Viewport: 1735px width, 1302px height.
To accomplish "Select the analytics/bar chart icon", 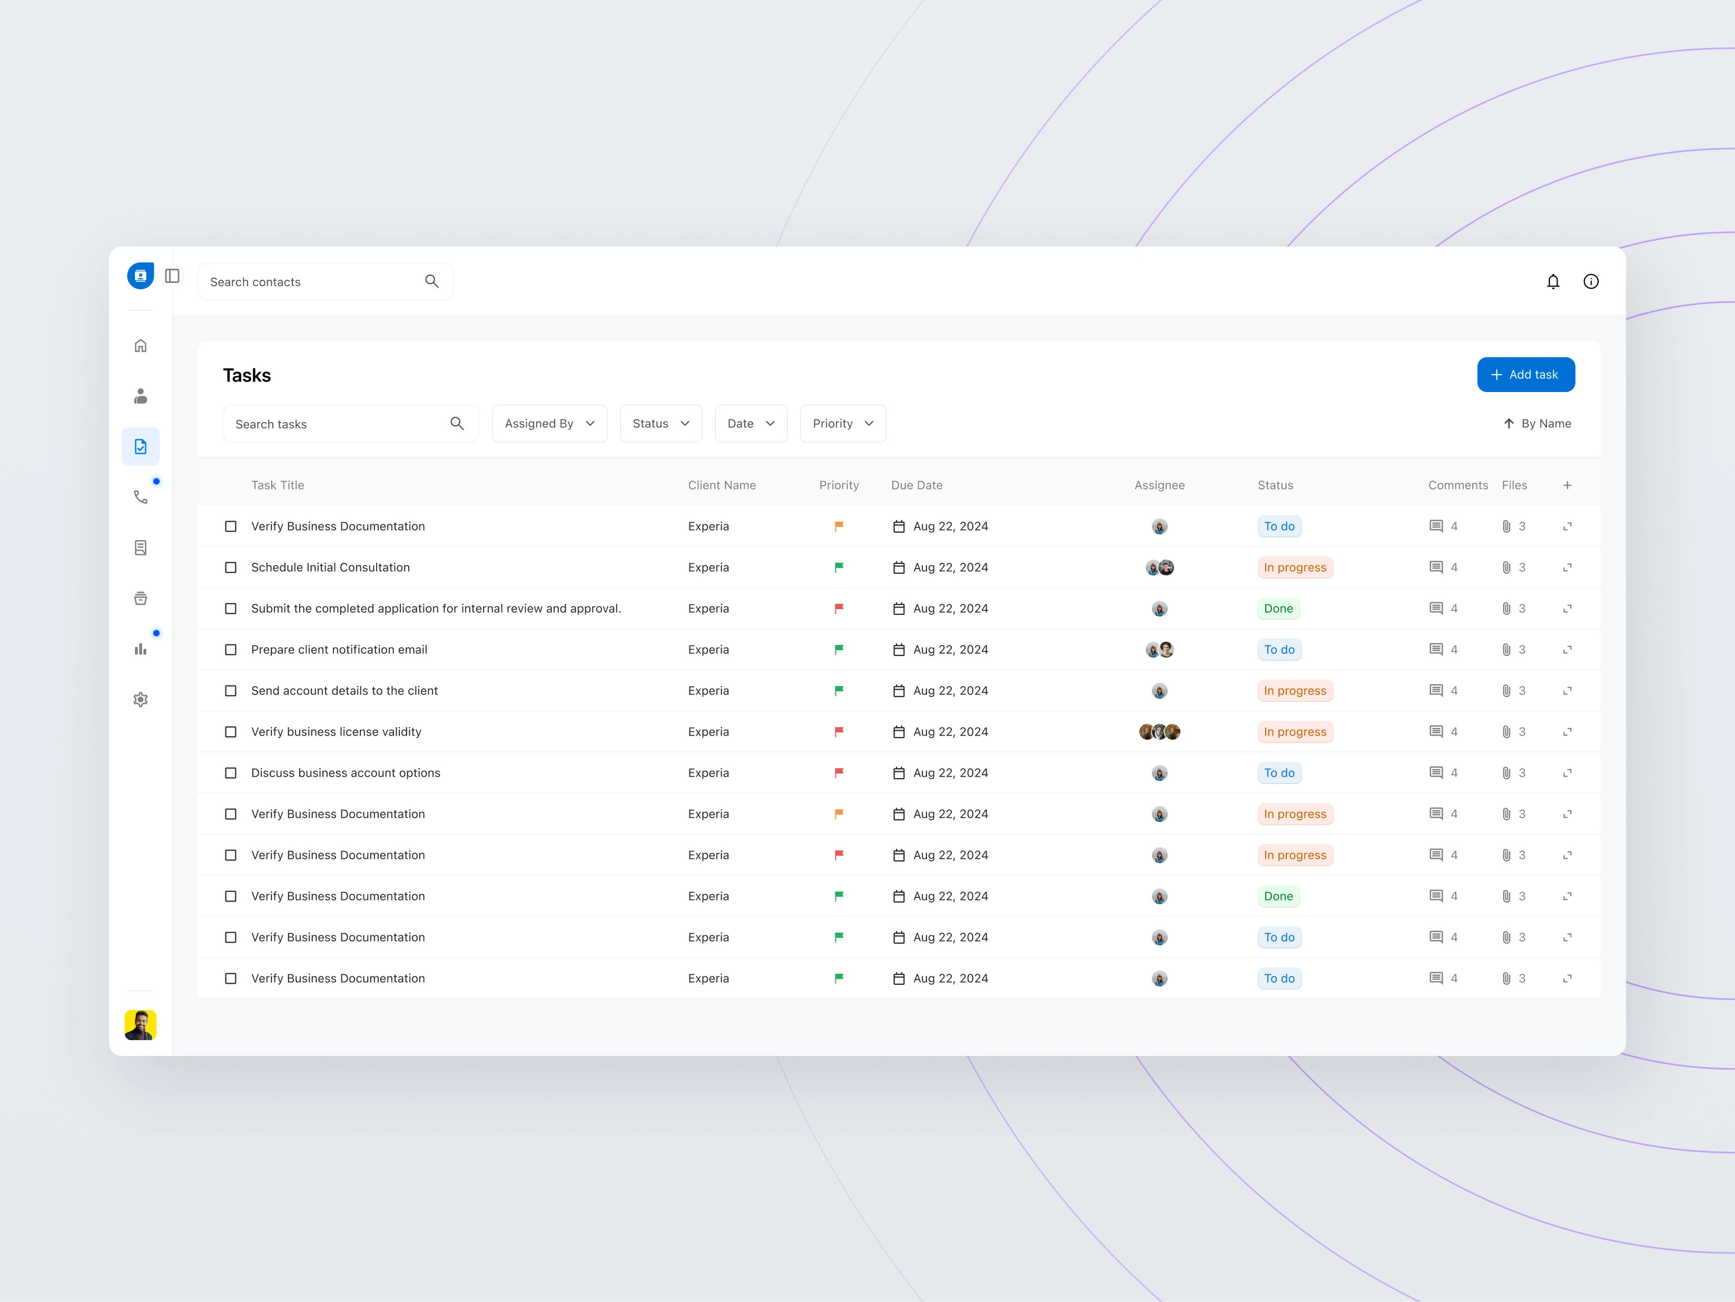I will pos(141,648).
